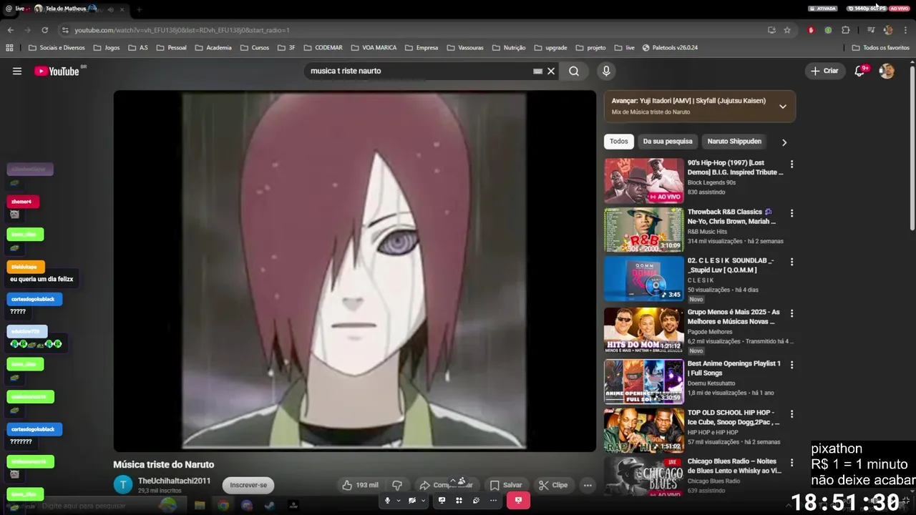Open the CODEMAR bookmark folder
This screenshot has height=515, width=916.
[x=323, y=48]
